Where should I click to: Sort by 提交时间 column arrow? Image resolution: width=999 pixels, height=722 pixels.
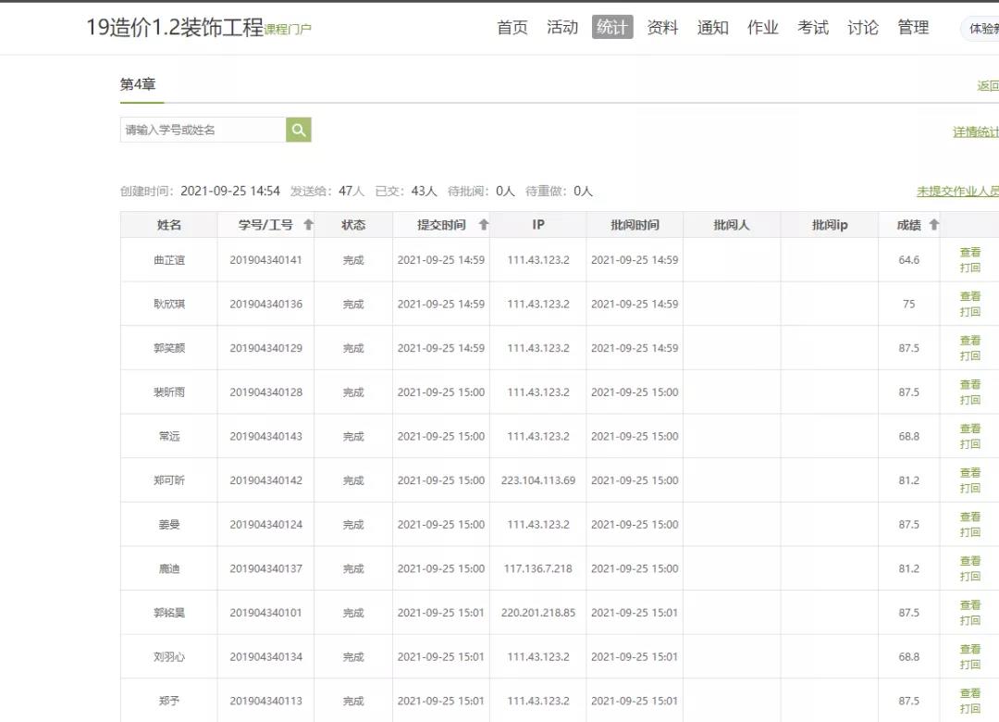[x=483, y=225]
